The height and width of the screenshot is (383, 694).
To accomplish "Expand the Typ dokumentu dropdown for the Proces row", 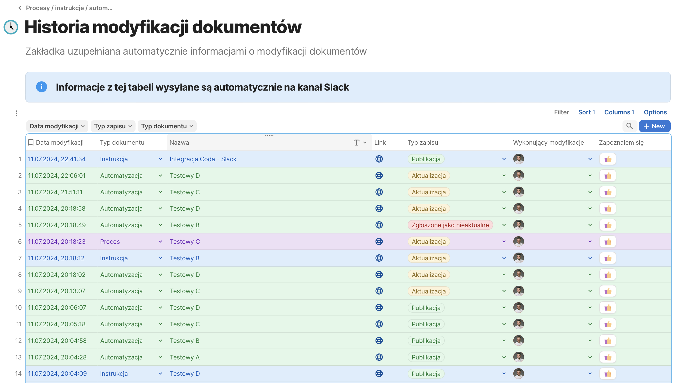I will click(160, 241).
